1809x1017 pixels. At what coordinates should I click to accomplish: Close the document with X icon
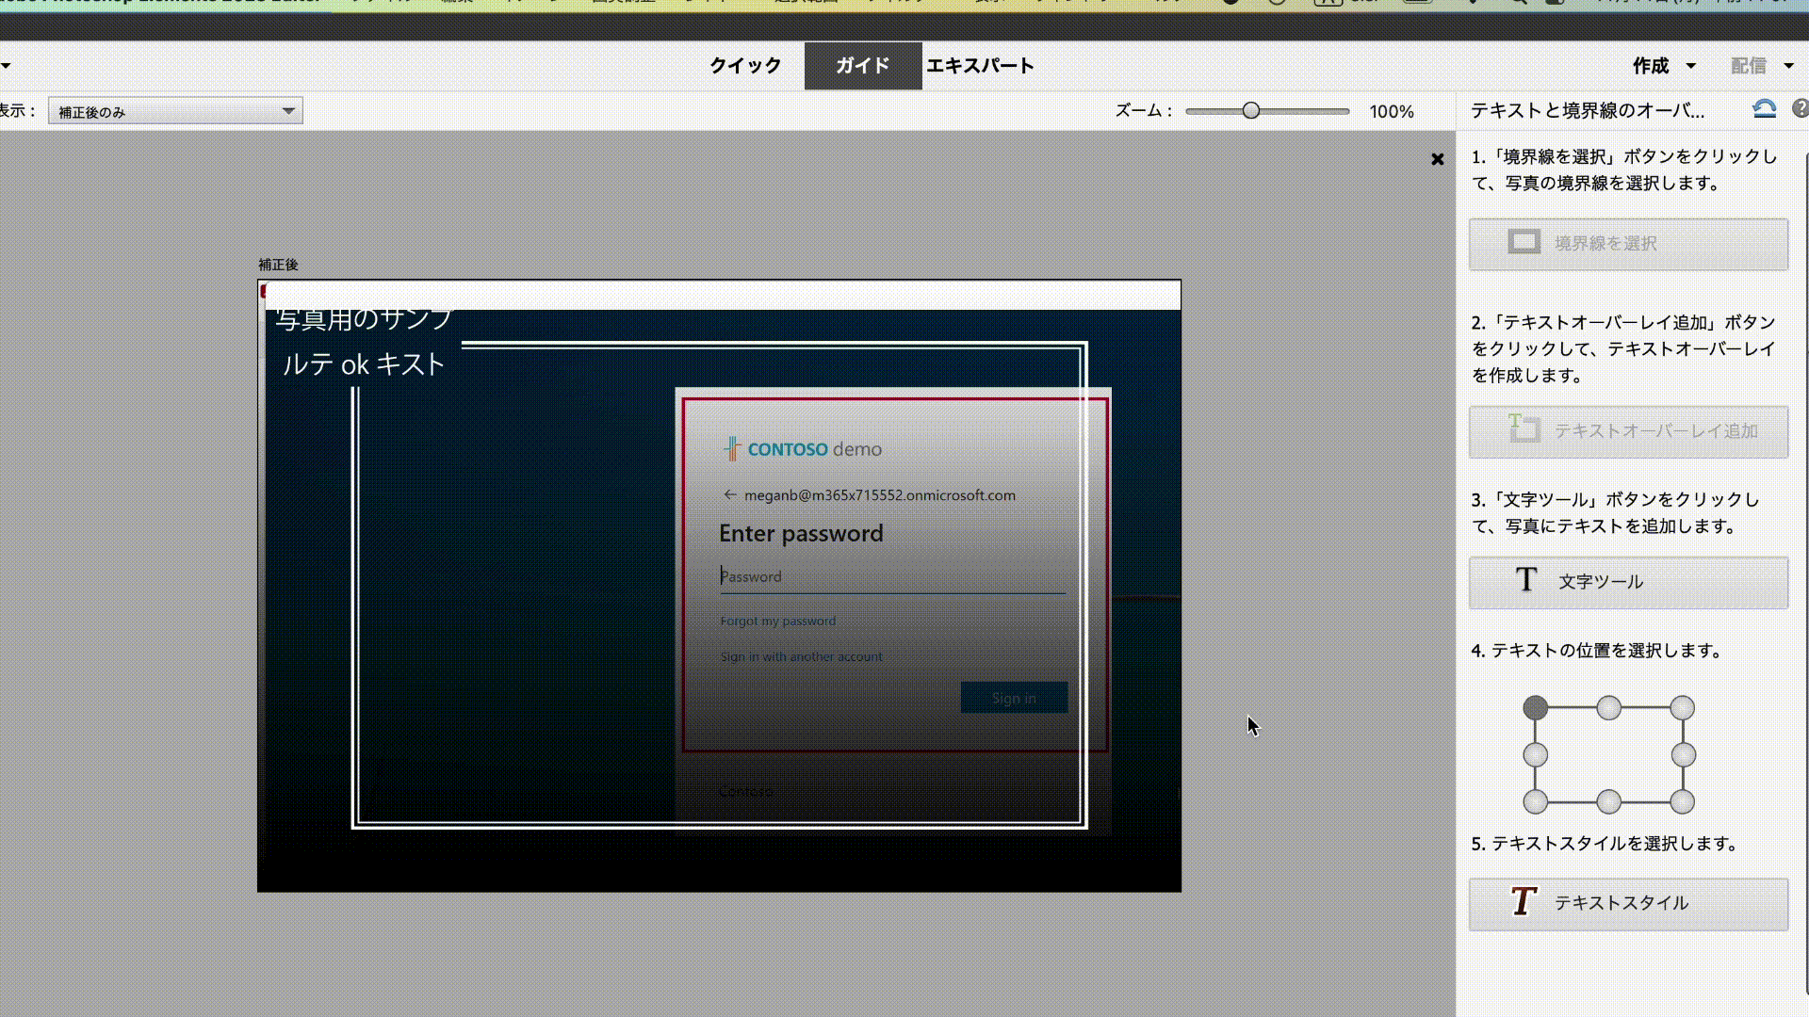(x=1437, y=159)
